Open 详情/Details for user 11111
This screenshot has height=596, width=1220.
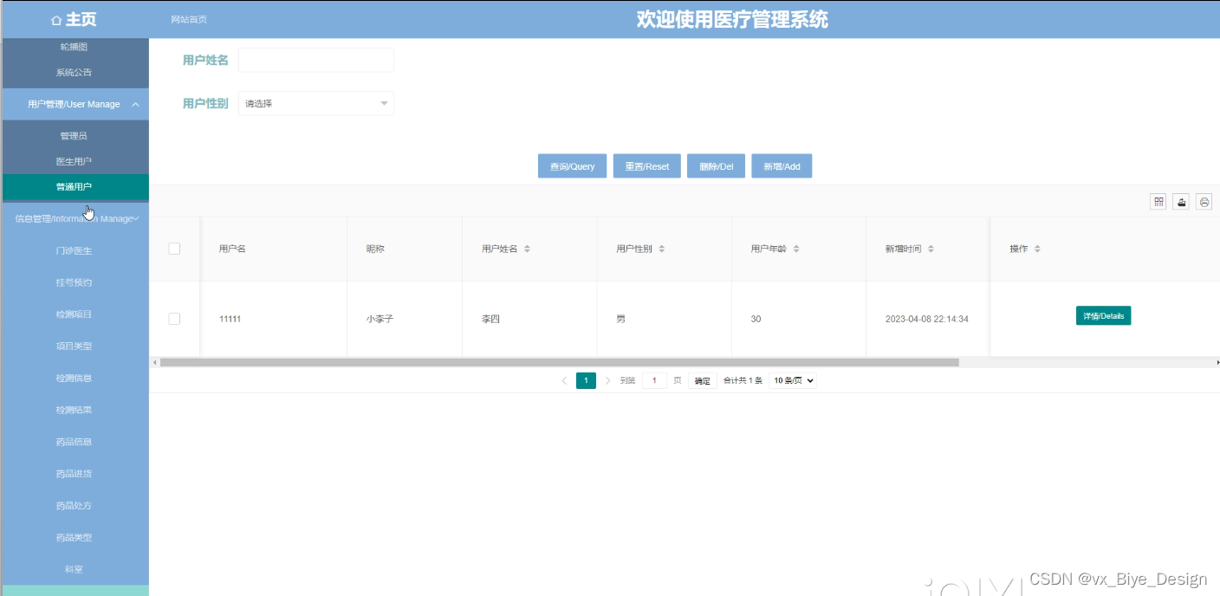pos(1103,316)
